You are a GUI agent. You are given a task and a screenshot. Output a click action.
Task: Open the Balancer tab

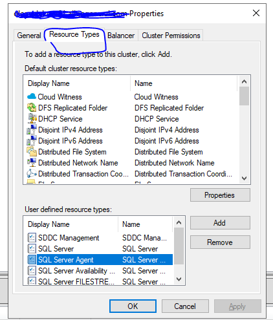click(121, 36)
